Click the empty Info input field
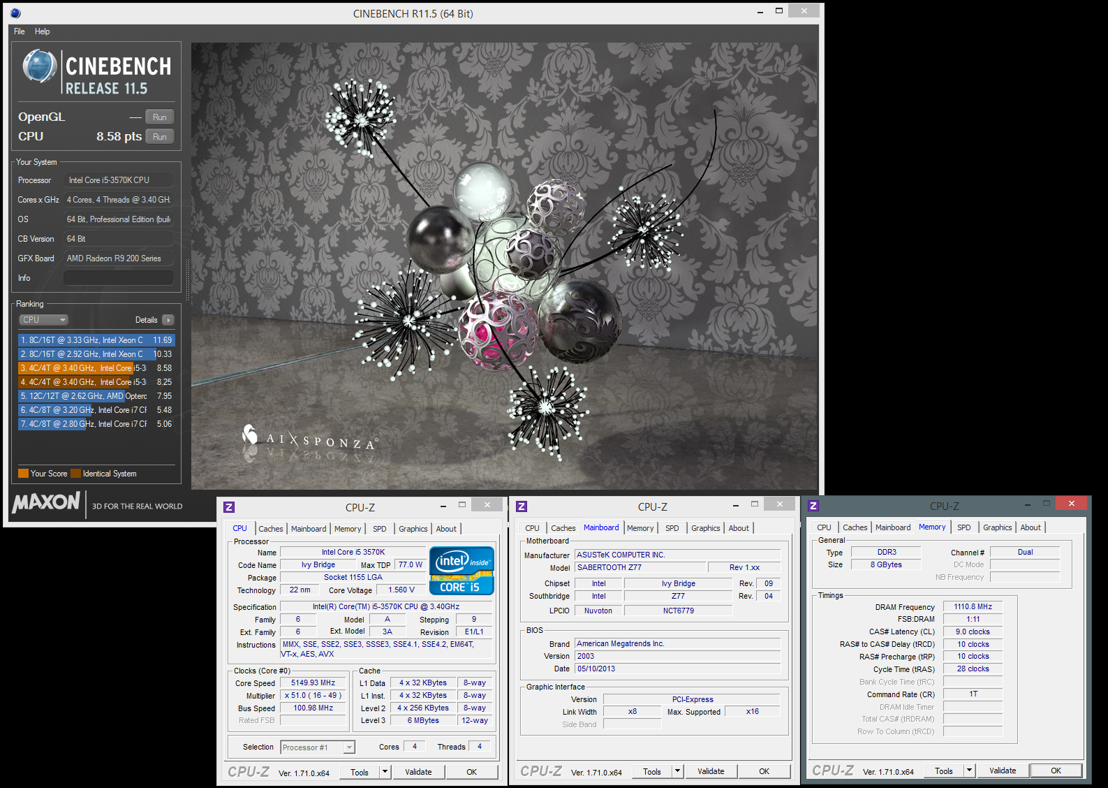The width and height of the screenshot is (1108, 788). (x=119, y=278)
